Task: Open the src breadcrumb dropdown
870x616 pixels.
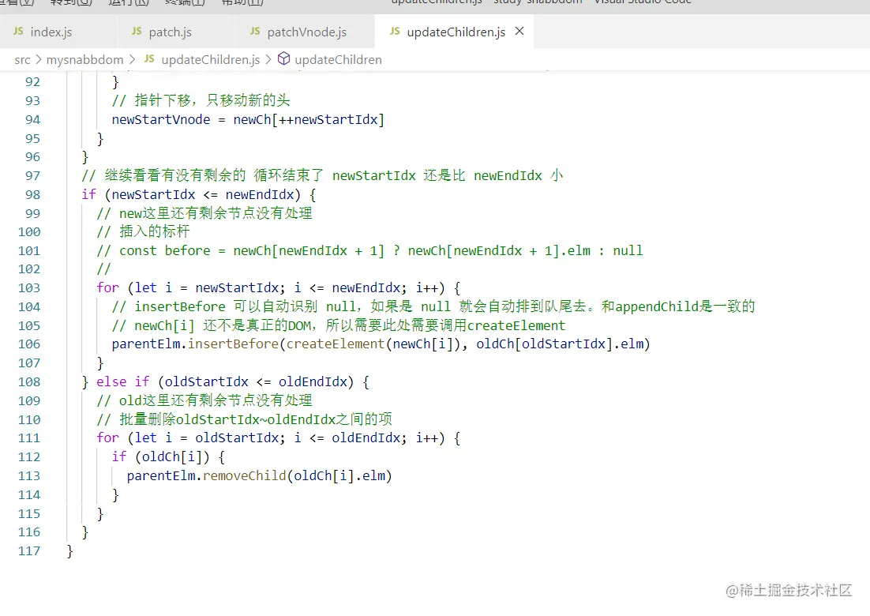Action: [x=23, y=59]
